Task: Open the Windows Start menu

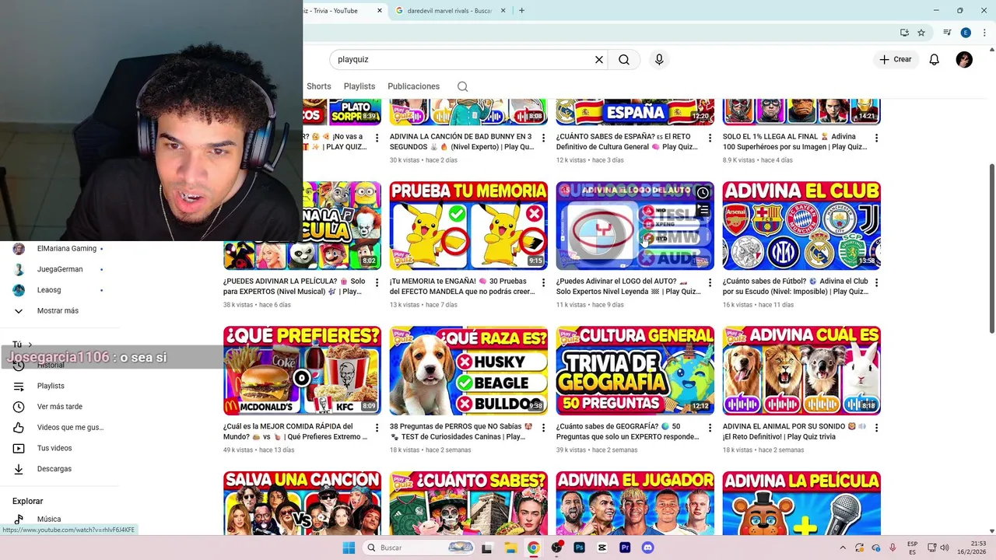Action: 349,548
